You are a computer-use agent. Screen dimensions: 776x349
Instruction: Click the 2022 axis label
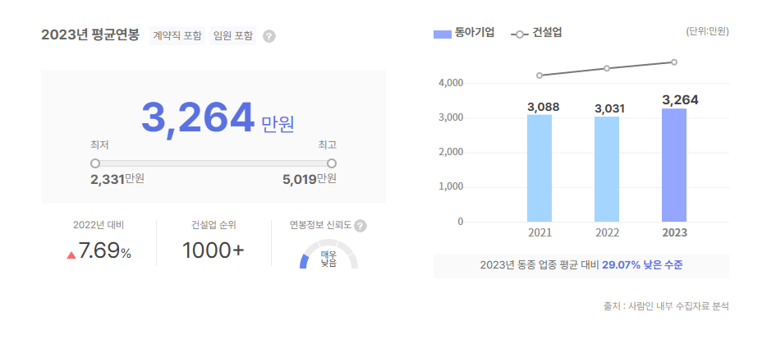pyautogui.click(x=607, y=233)
